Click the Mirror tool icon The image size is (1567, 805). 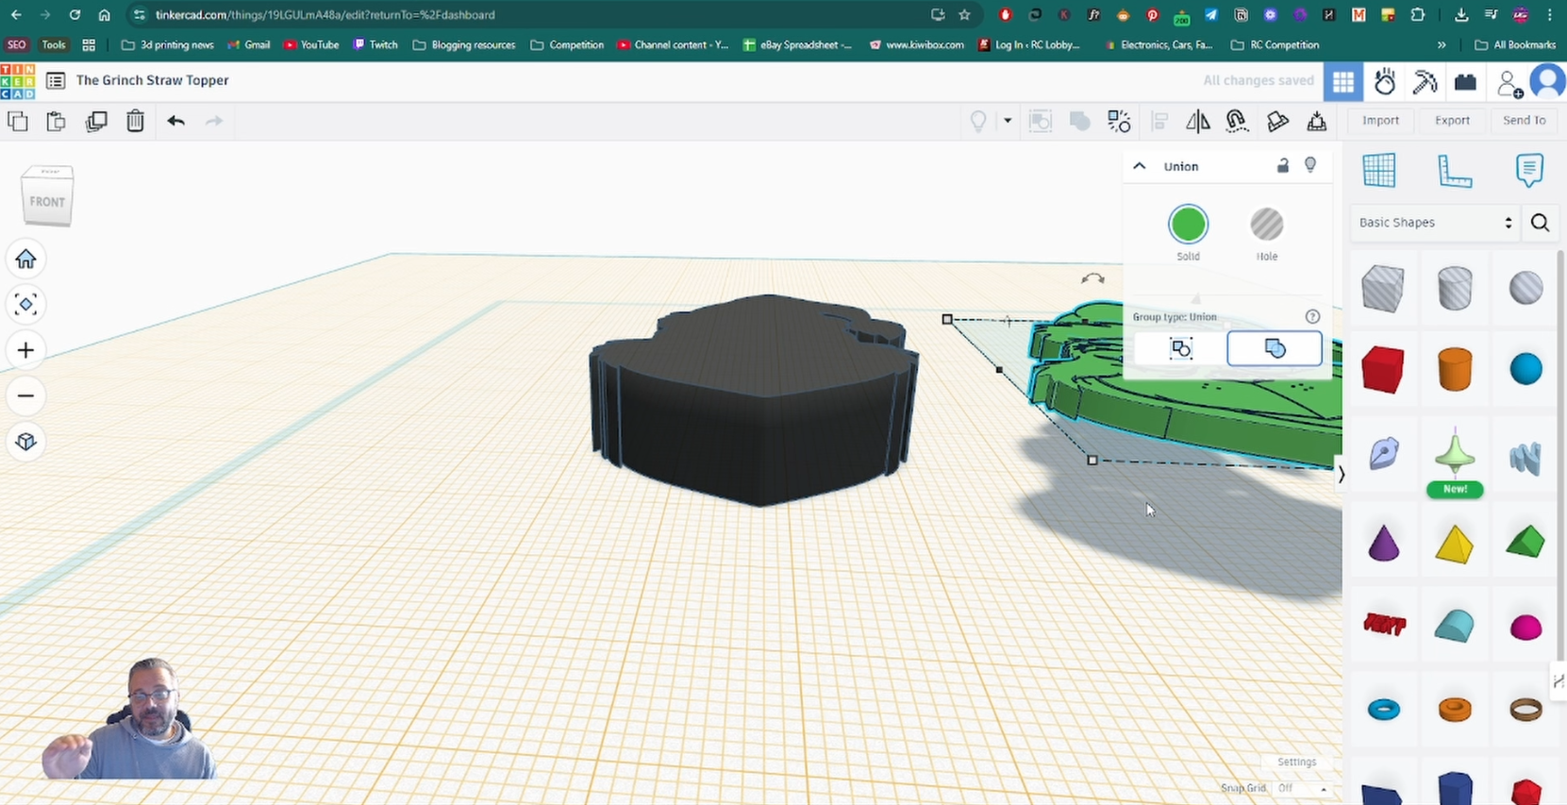coord(1197,121)
